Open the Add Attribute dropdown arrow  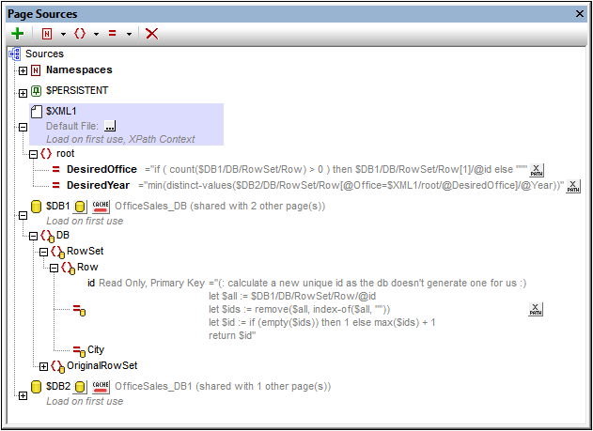tap(129, 35)
